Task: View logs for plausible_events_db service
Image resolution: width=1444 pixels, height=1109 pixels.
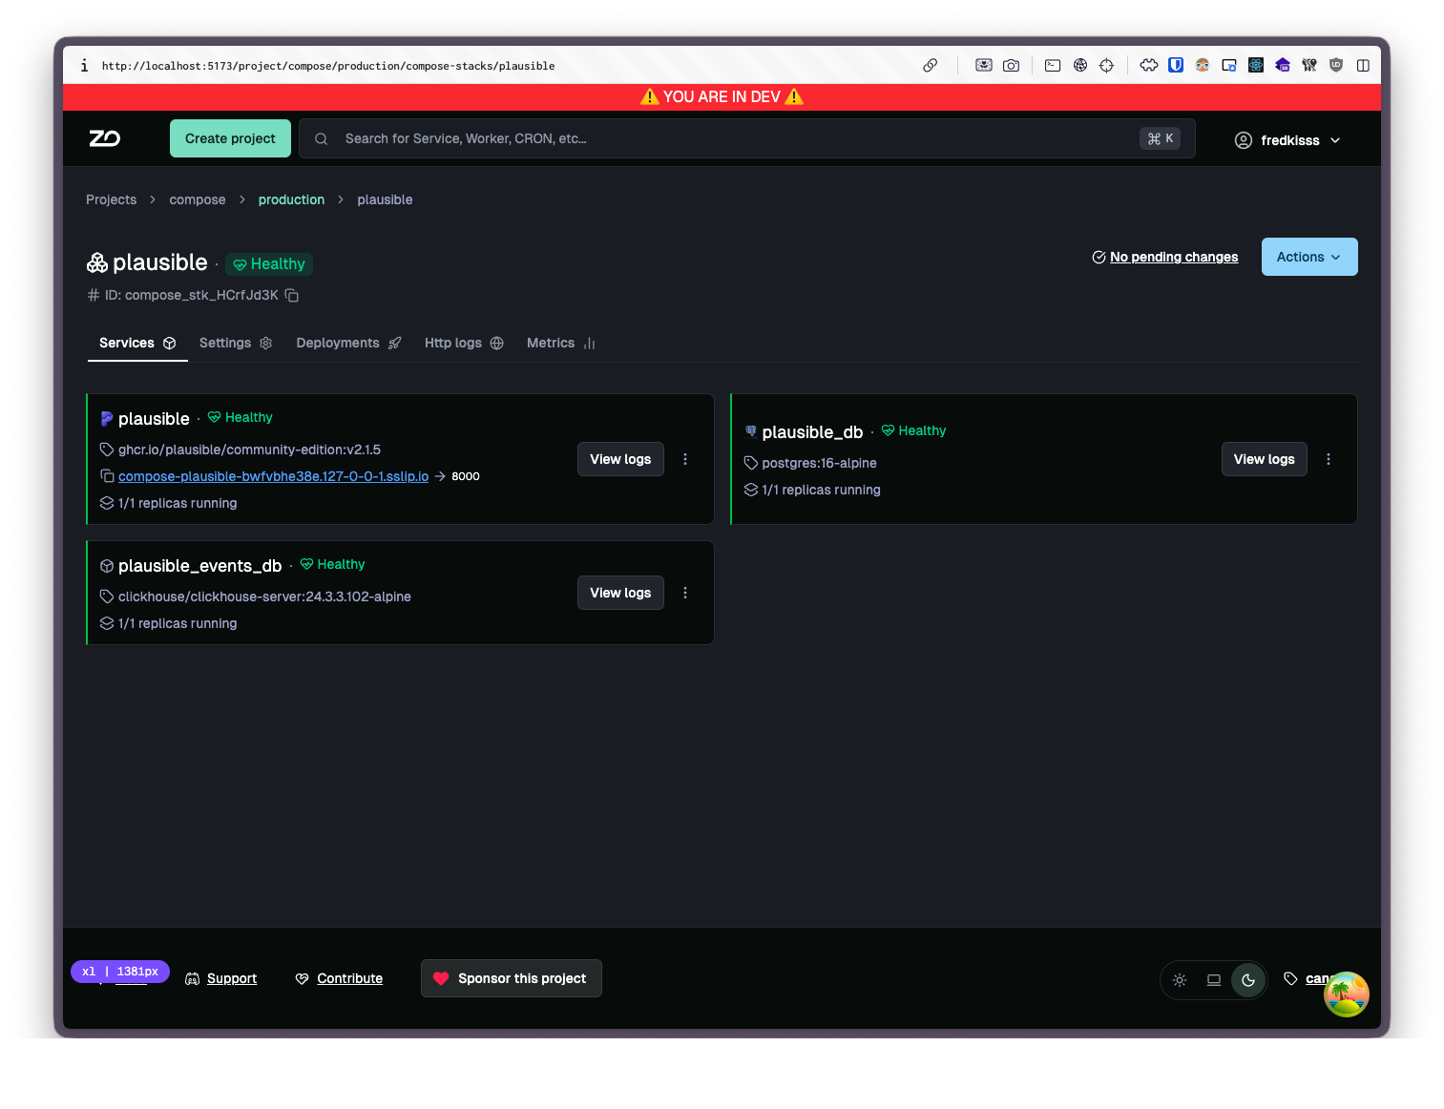Action: (x=620, y=593)
